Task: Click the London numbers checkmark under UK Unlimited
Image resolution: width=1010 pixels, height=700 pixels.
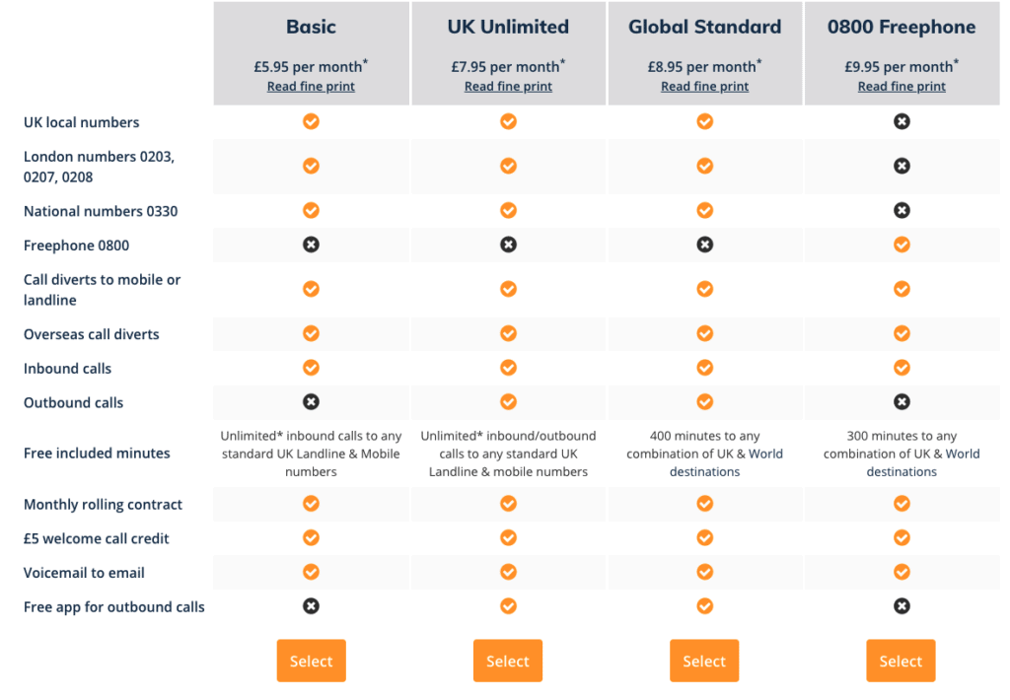Action: pos(508,165)
